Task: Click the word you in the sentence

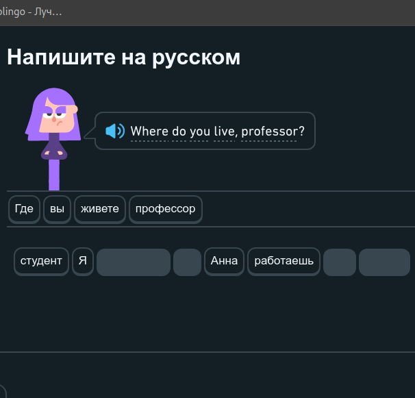Action: click(x=199, y=132)
